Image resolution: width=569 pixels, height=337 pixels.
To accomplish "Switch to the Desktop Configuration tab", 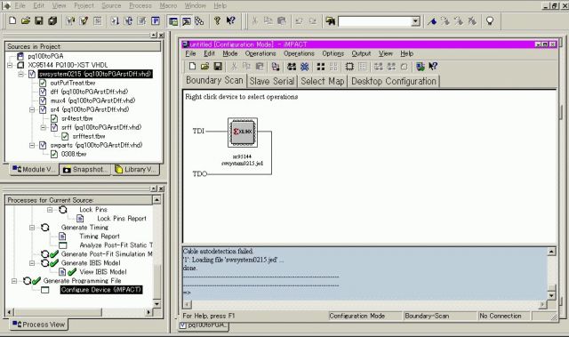I will point(394,81).
